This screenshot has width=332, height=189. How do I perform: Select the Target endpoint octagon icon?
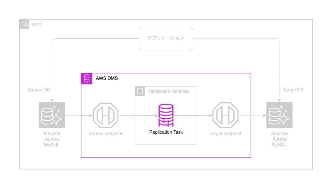pos(225,115)
